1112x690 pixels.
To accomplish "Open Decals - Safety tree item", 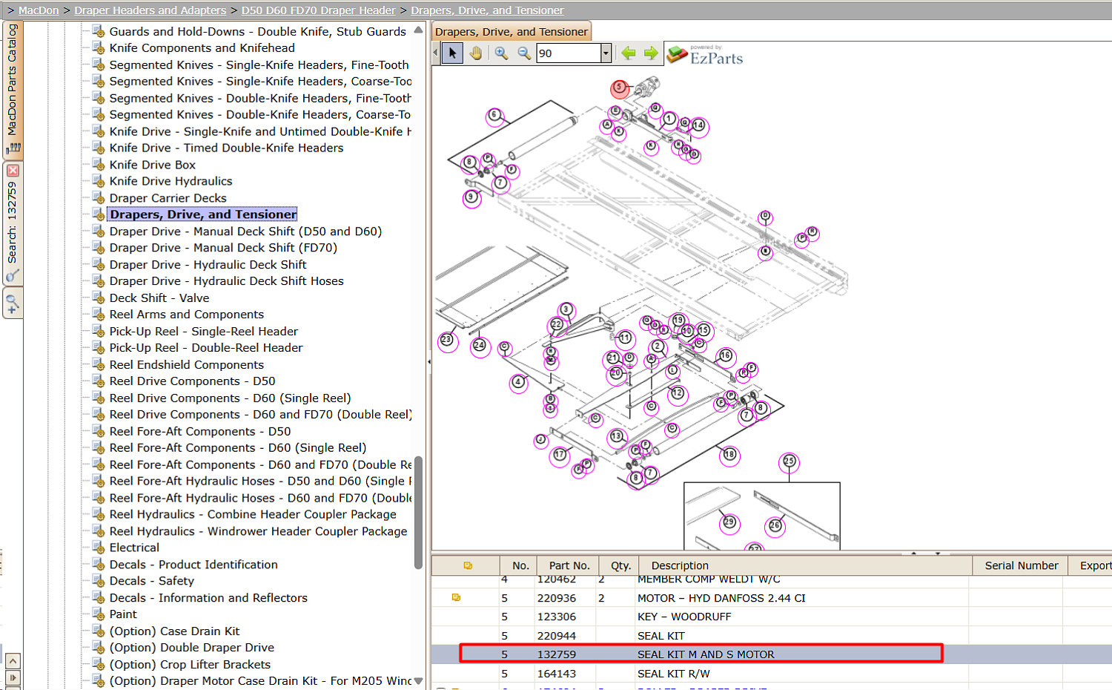I will (x=151, y=581).
